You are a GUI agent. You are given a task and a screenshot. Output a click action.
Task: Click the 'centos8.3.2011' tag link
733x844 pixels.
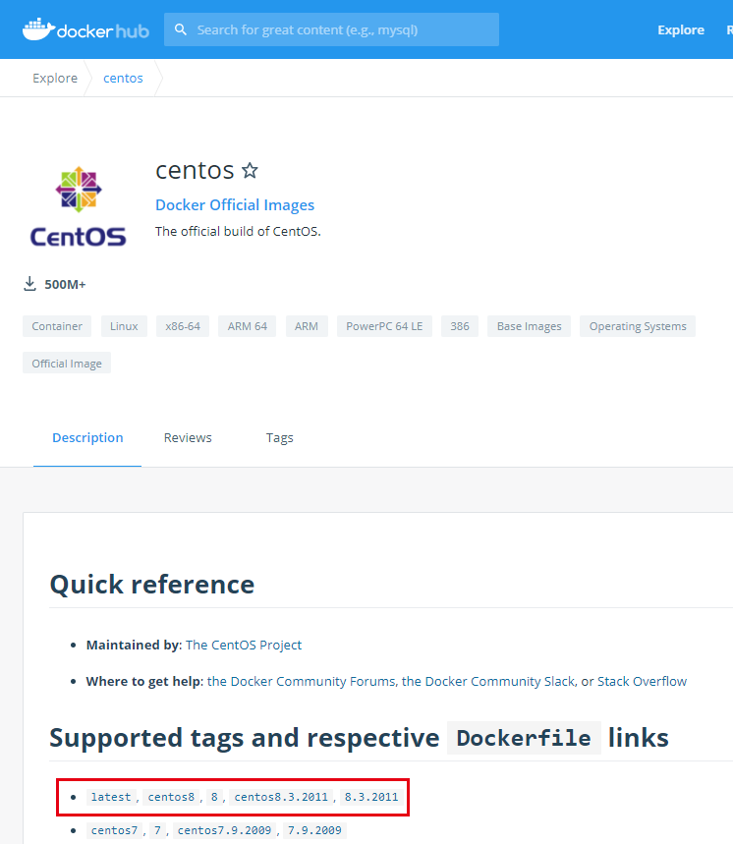click(281, 797)
